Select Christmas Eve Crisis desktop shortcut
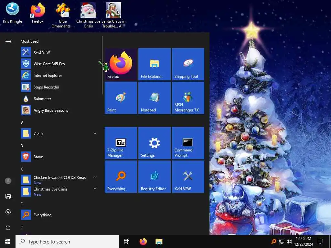Screen dimensions: 331x248 [x=88, y=15]
